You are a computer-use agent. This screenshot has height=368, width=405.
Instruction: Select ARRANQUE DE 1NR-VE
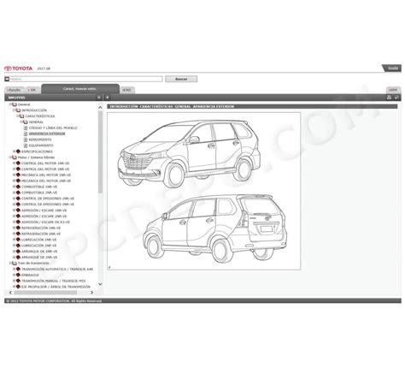39,252
